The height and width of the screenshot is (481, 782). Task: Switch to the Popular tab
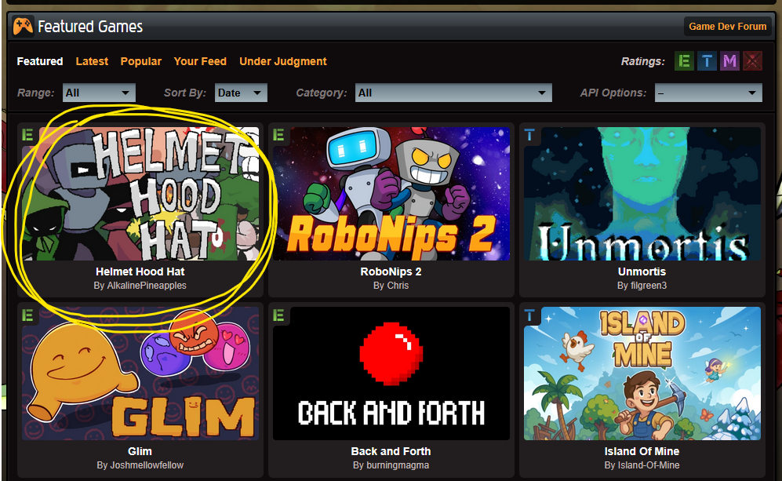pyautogui.click(x=140, y=61)
